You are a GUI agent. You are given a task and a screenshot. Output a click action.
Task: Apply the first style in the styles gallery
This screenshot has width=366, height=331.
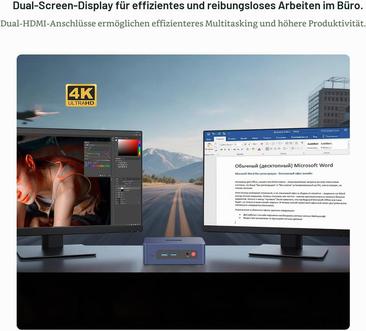313,145
